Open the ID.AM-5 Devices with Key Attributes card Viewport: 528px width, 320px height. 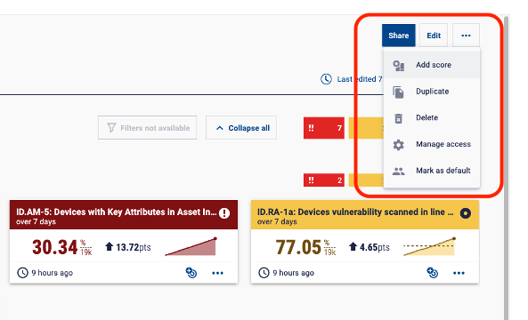point(124,242)
